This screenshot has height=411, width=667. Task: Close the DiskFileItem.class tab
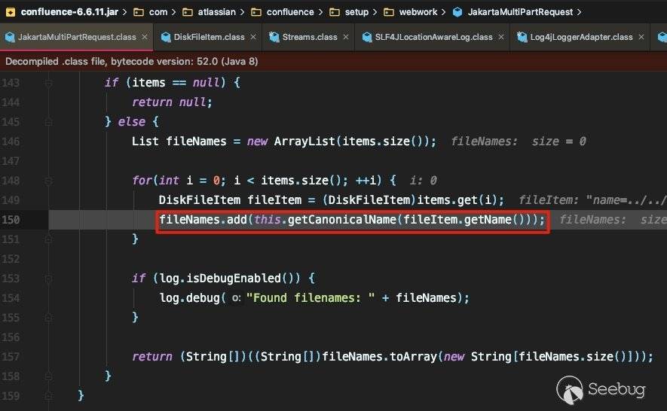(253, 37)
